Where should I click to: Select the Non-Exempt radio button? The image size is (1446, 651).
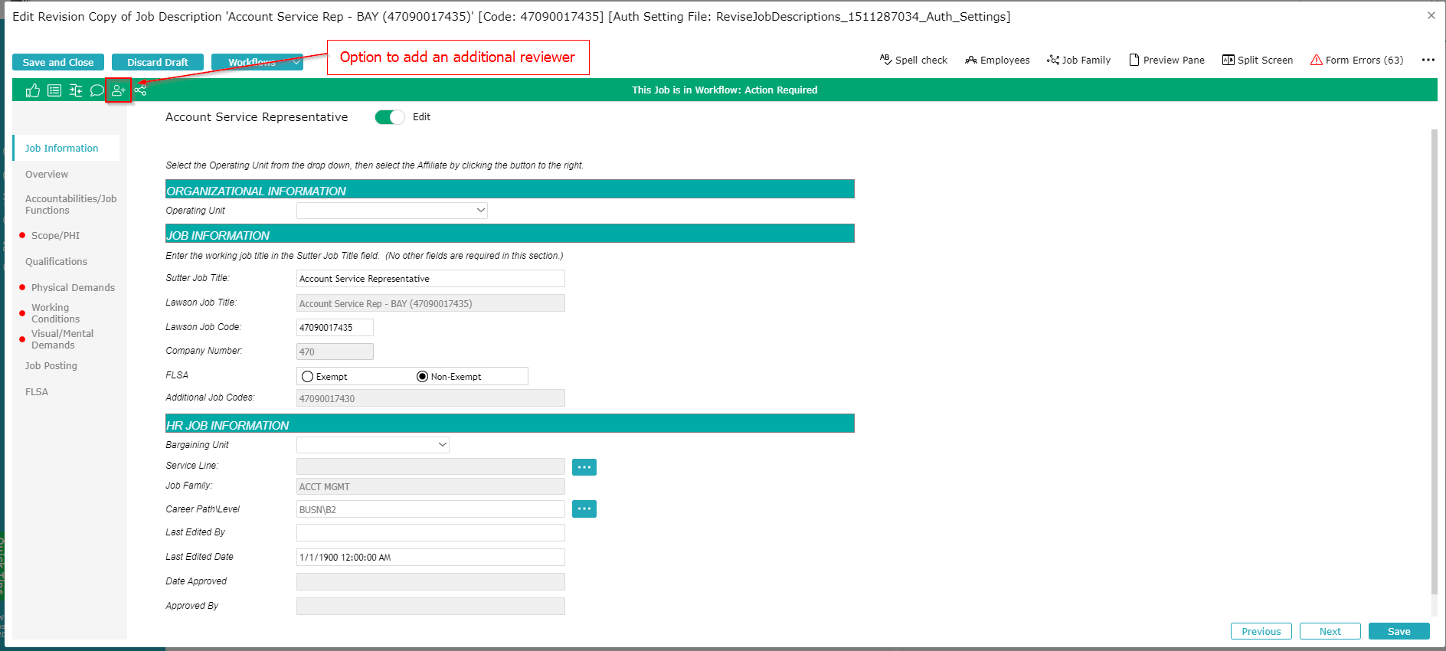(x=422, y=377)
